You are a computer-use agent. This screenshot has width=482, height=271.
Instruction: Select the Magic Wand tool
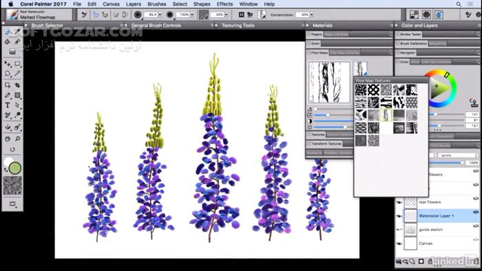(17, 74)
